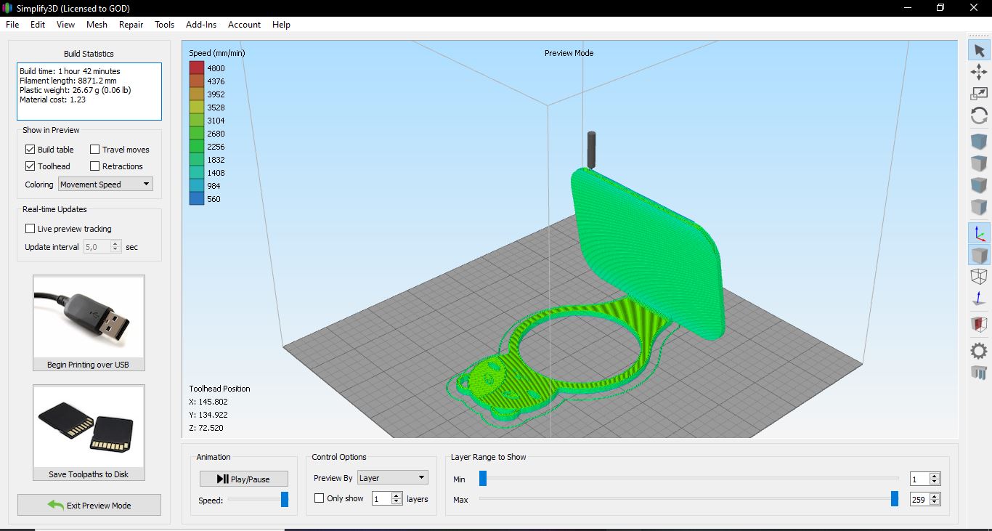Viewport: 992px width, 531px height.
Task: Click the 'Material cost: 1.23' line
Action: click(x=52, y=100)
